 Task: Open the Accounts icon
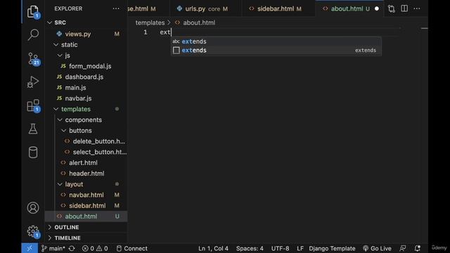pos(33,208)
